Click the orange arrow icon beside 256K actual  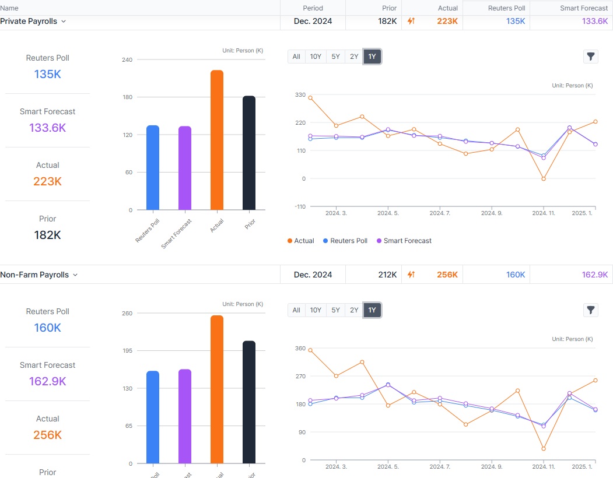click(x=411, y=275)
